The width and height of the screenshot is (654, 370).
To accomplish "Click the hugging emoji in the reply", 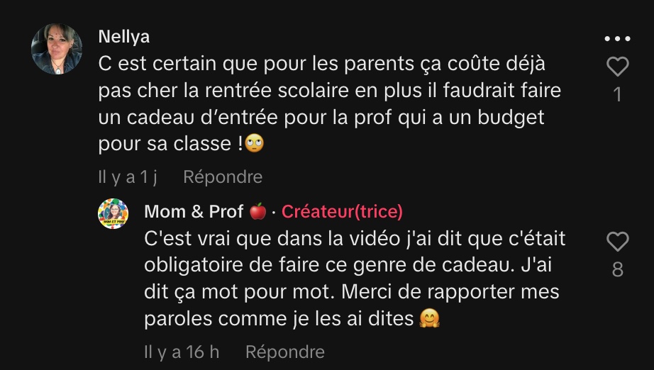I will pos(430,318).
